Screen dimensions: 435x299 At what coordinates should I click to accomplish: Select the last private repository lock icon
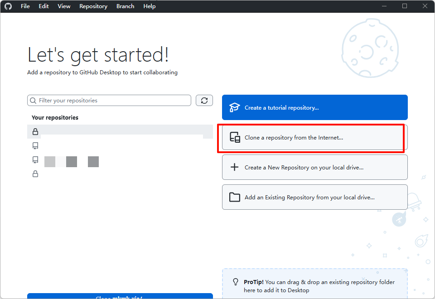coord(35,174)
